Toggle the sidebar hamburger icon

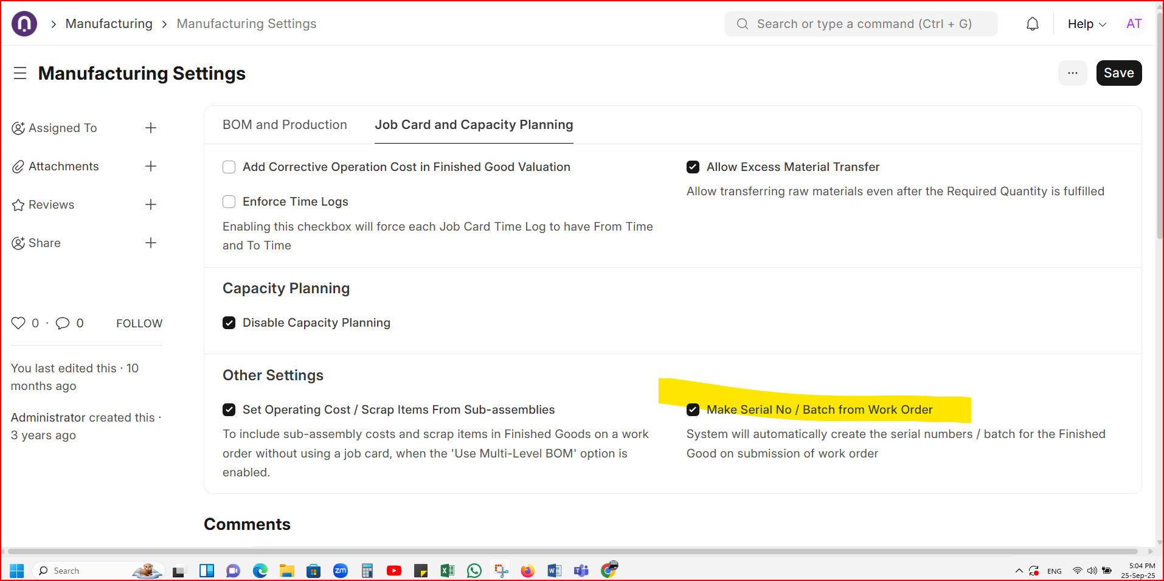tap(20, 73)
